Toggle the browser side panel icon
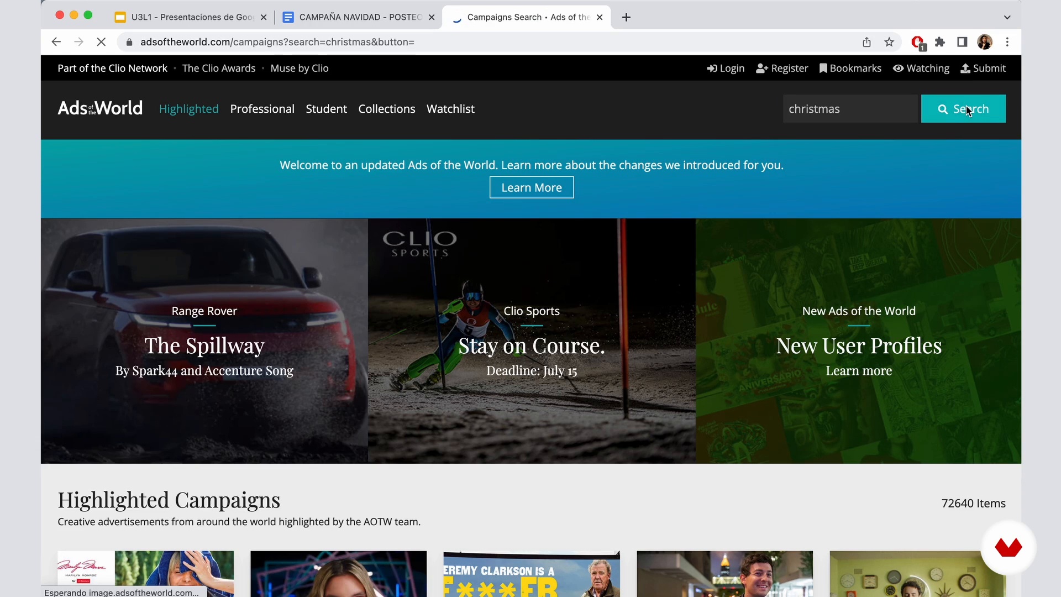The image size is (1061, 597). tap(962, 42)
